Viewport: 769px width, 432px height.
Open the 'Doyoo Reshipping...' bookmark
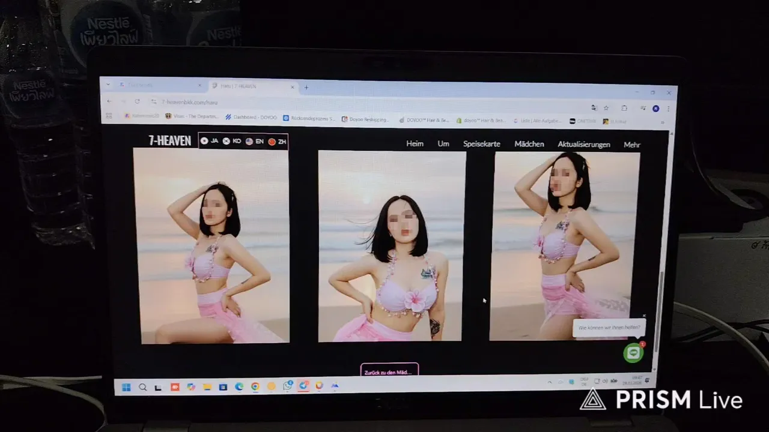point(365,119)
